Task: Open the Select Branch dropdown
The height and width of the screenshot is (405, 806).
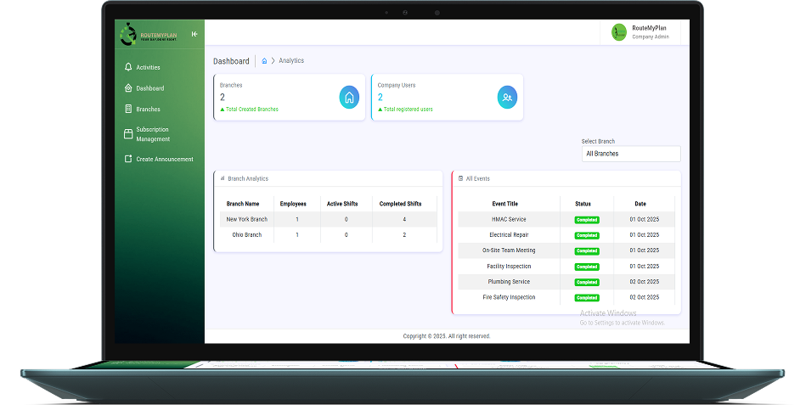Action: (630, 154)
